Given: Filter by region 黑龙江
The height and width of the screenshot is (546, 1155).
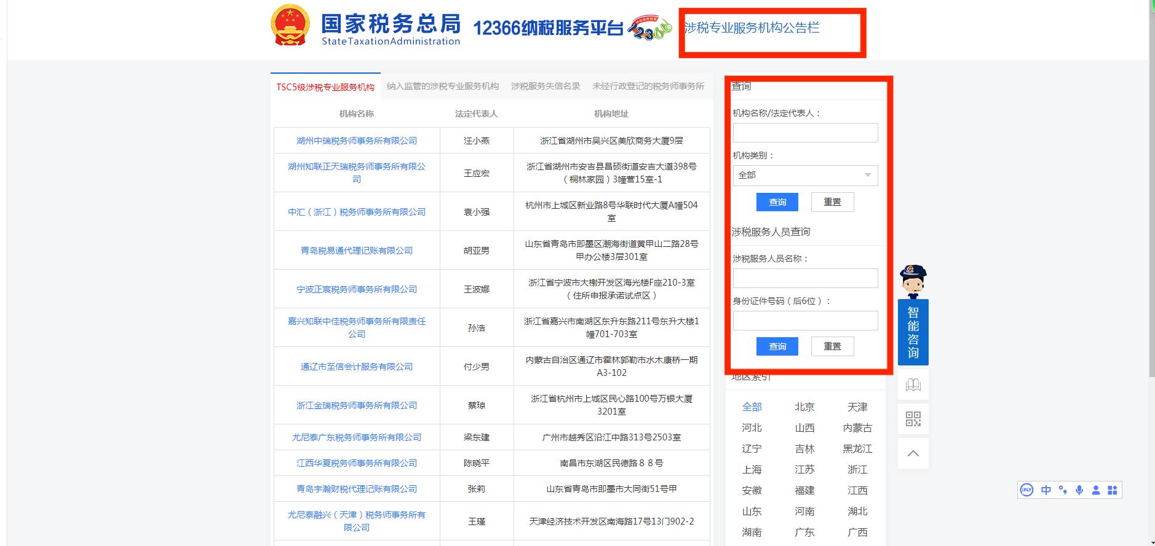Looking at the screenshot, I should pos(857,449).
